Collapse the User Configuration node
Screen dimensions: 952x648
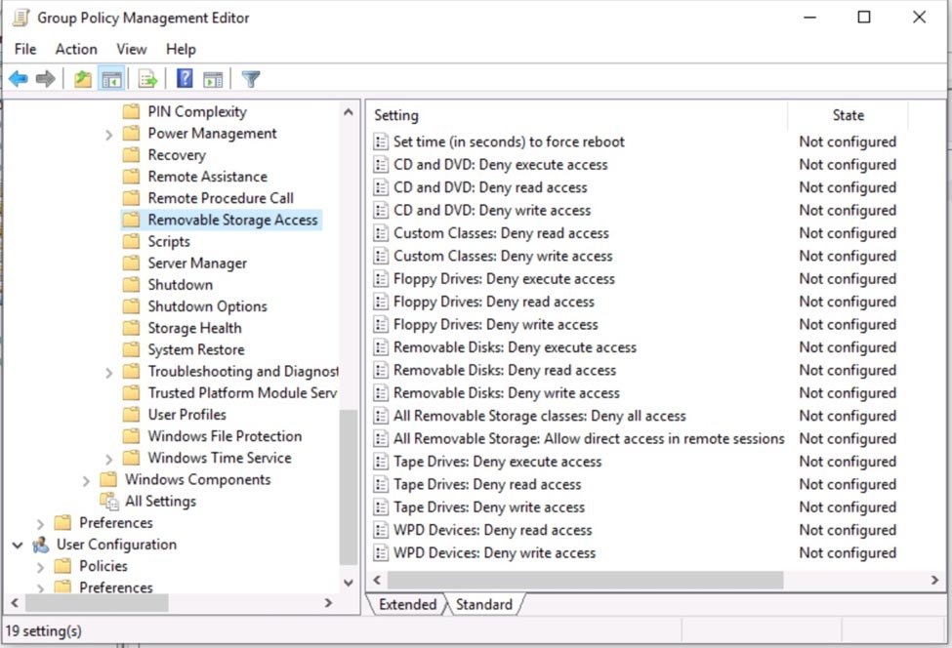tap(17, 545)
